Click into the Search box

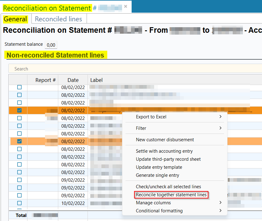pyautogui.click(x=123, y=69)
